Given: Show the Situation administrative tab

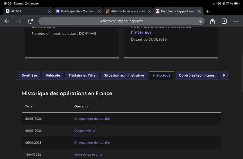Looking at the screenshot, I should [124, 75].
